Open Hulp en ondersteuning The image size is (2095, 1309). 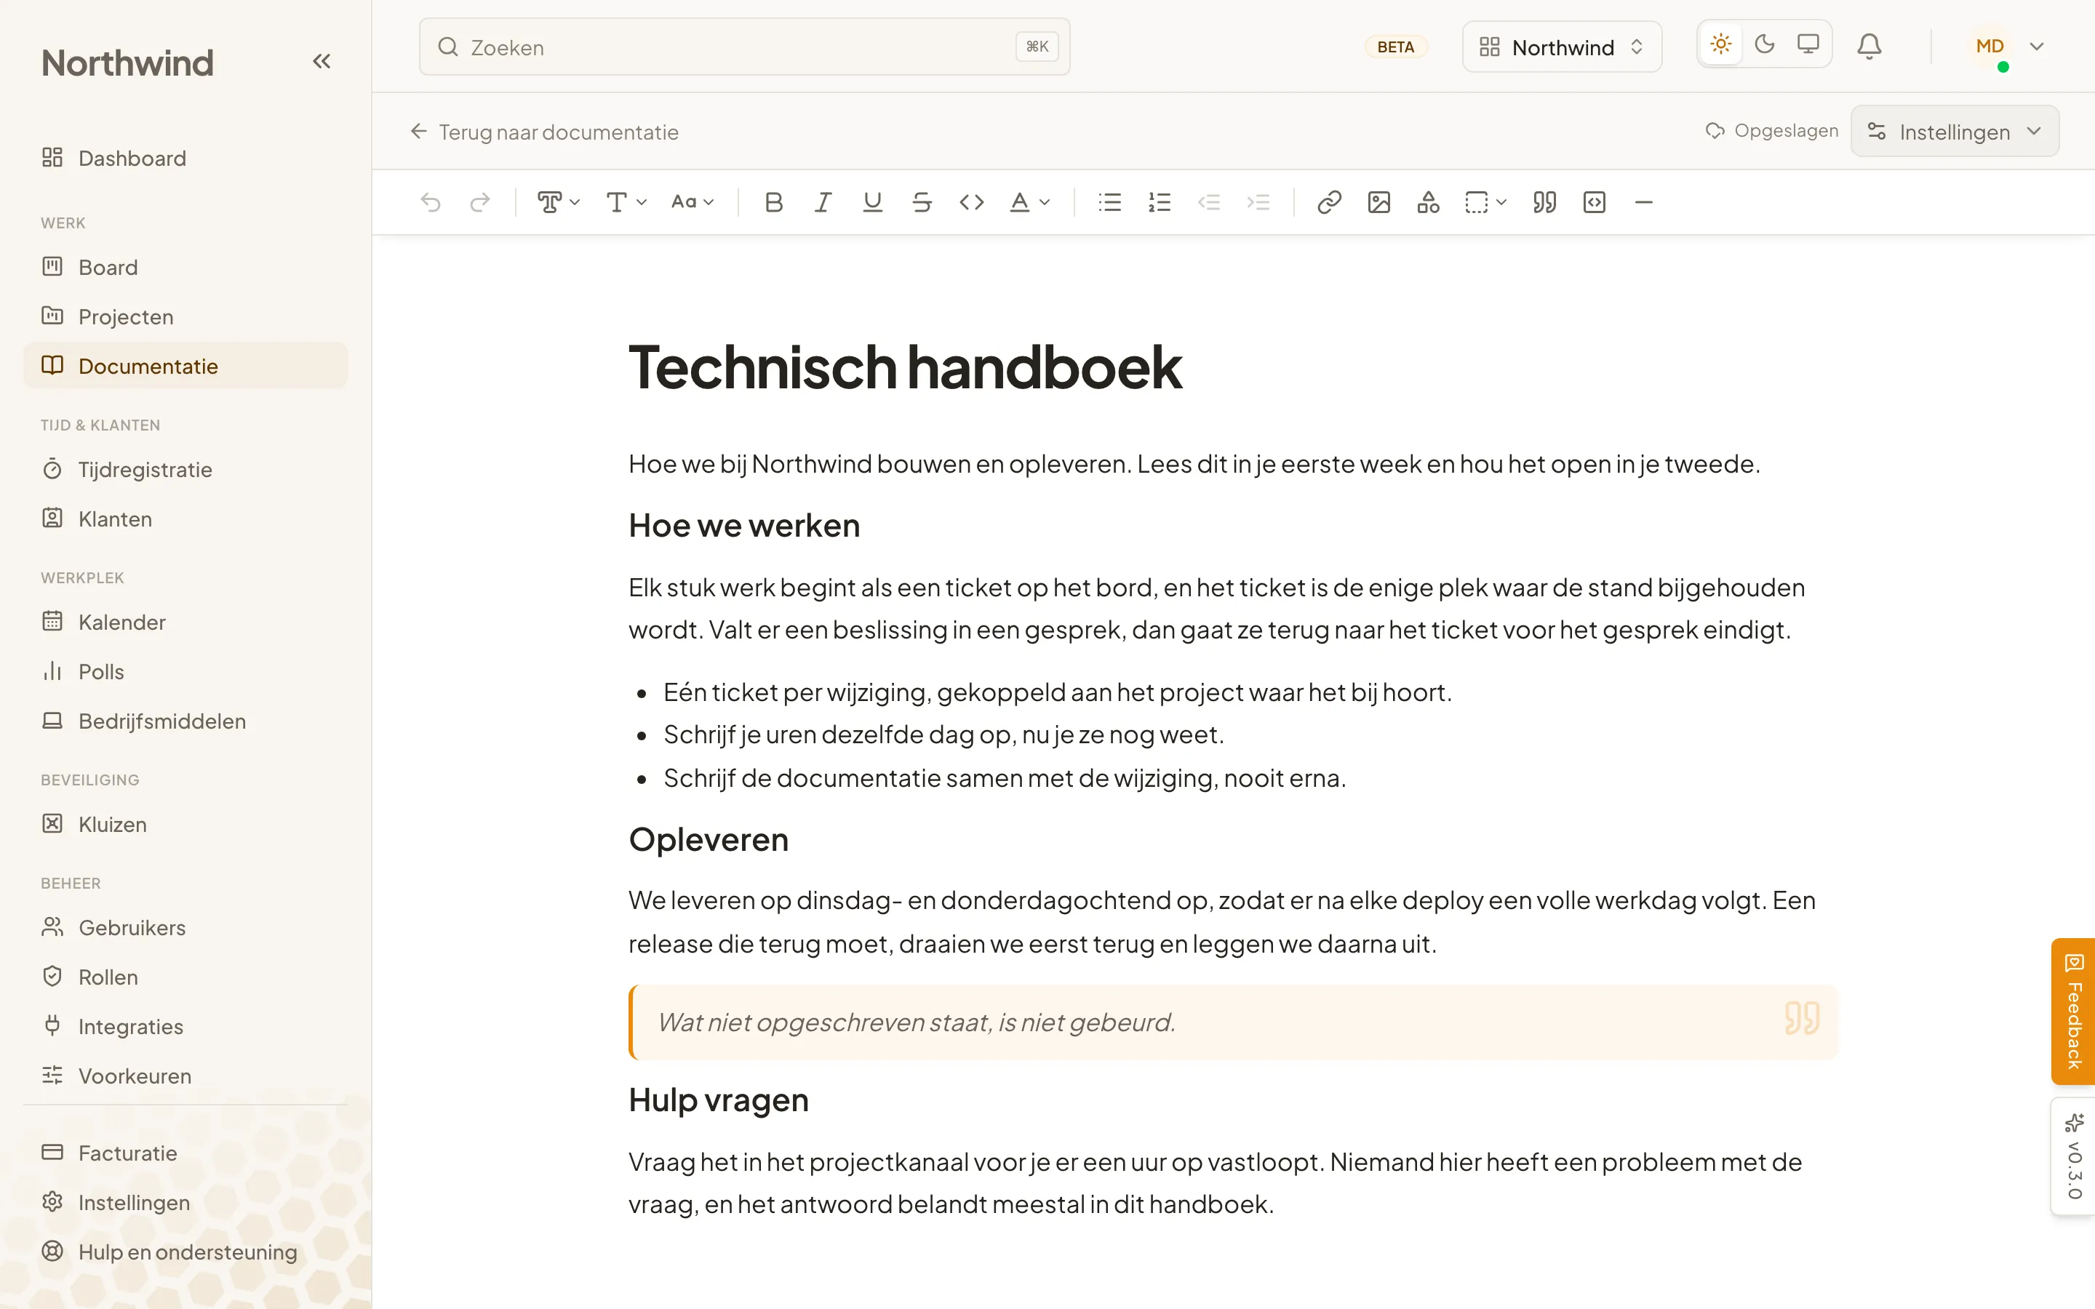185,1253
